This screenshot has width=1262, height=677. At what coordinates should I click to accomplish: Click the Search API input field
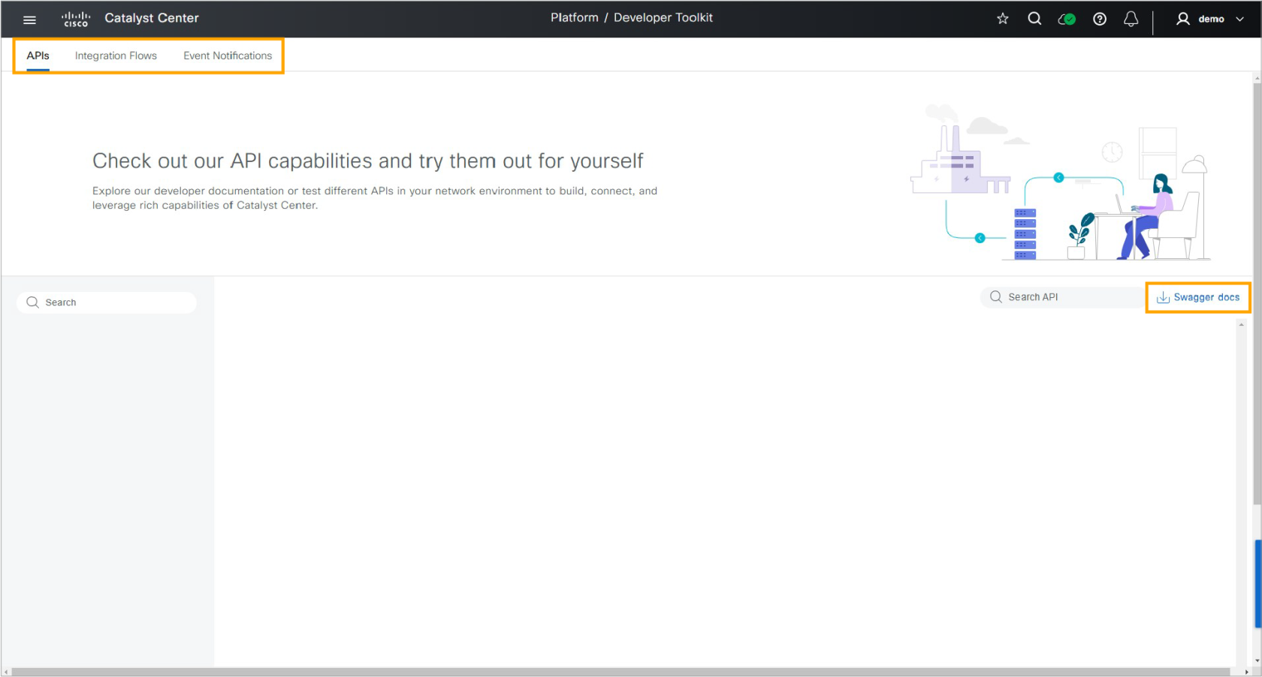1062,297
